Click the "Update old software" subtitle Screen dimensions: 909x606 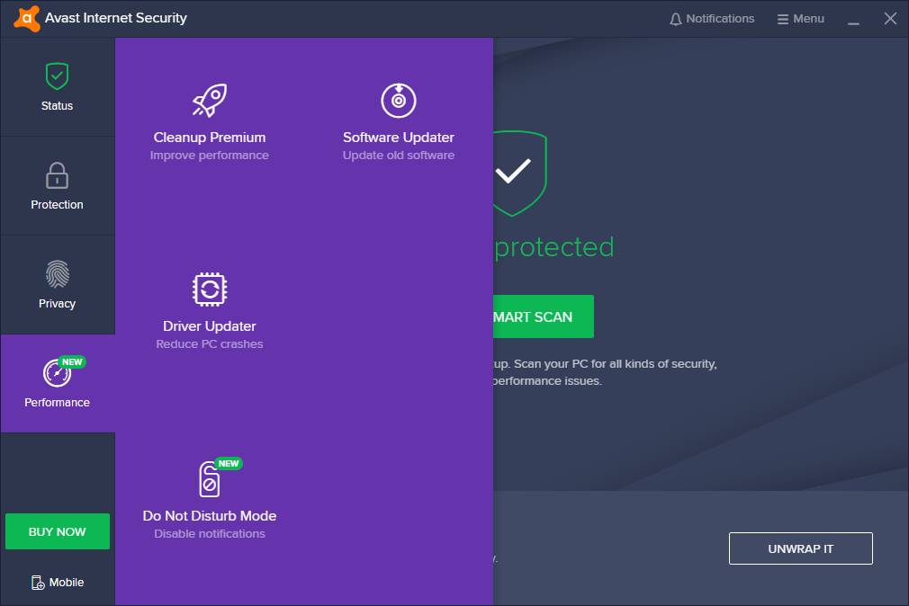pyautogui.click(x=398, y=156)
